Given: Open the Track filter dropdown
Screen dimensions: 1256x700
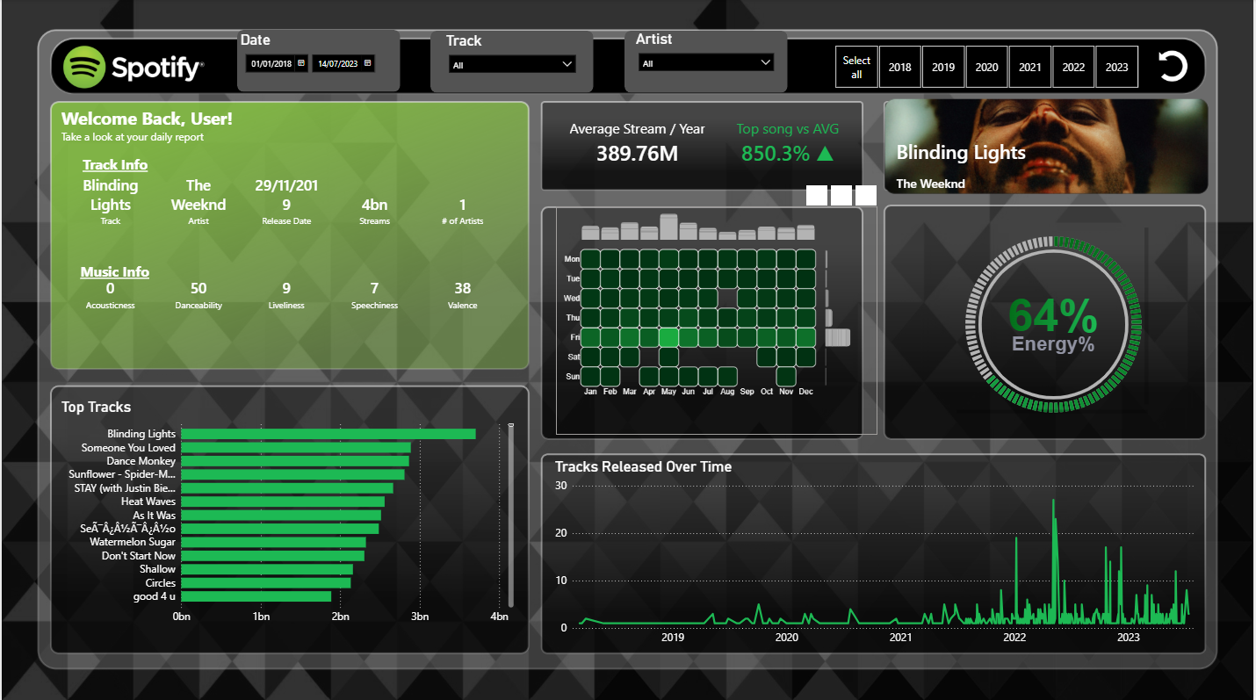Looking at the screenshot, I should 512,64.
